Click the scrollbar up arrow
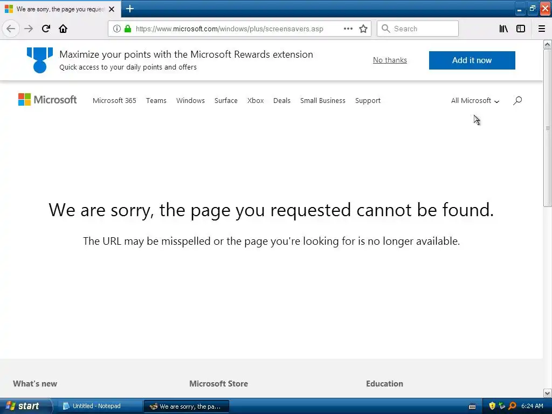The image size is (552, 414). click(x=548, y=44)
